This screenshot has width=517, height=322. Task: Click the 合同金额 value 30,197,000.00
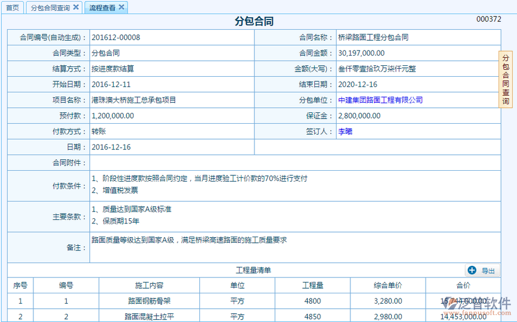point(361,53)
